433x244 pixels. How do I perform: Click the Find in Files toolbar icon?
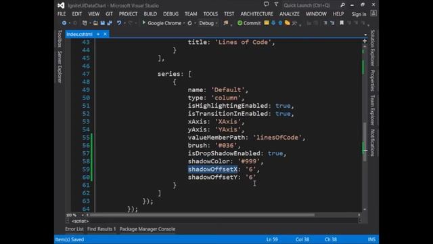click(226, 23)
